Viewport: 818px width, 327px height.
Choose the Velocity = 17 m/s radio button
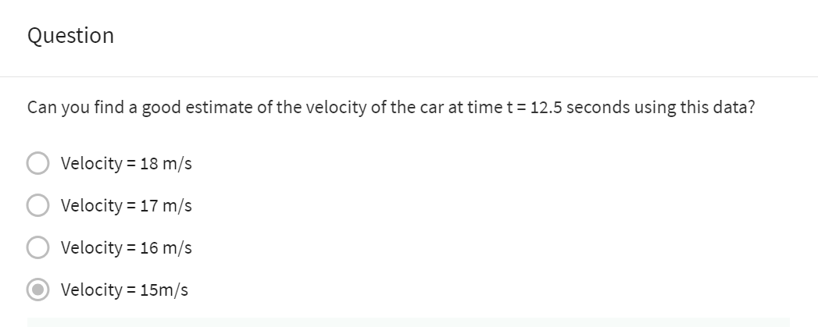tap(38, 206)
